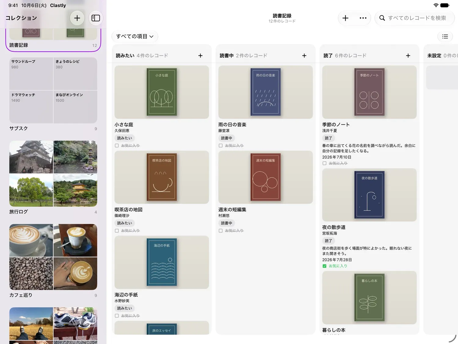This screenshot has height=344, width=458.
Task: Click the search magnifier icon
Action: pos(382,18)
